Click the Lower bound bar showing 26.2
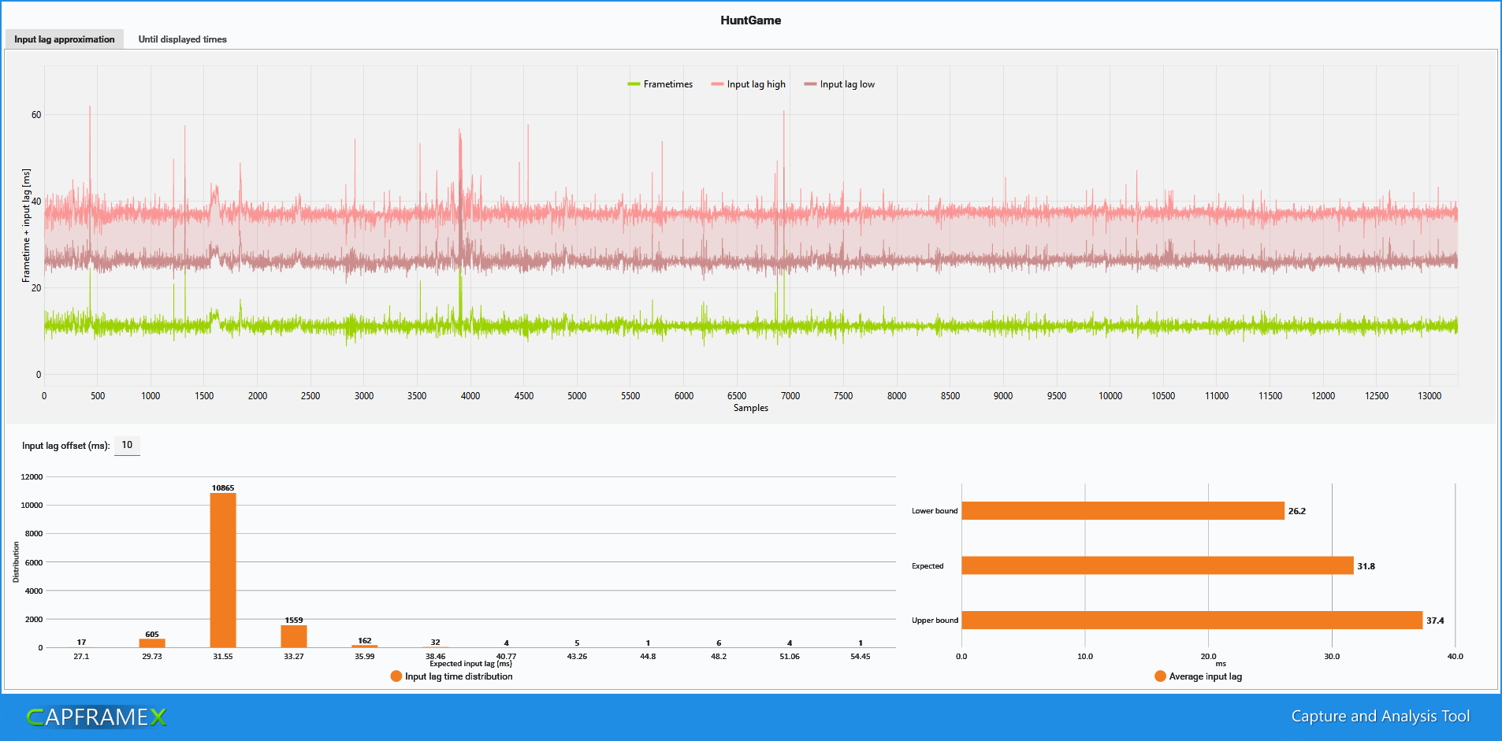This screenshot has width=1502, height=741. tap(1123, 511)
